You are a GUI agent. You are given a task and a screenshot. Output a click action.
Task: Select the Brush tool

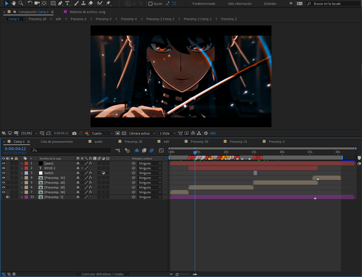(76, 3)
